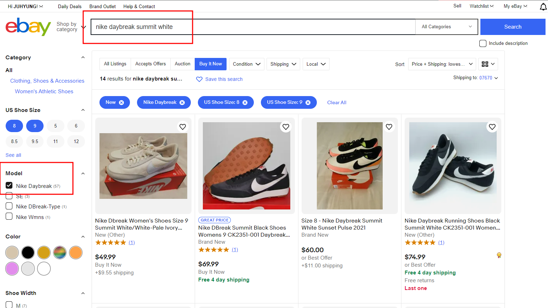Open the Hi JUHYUNG account menu
The width and height of the screenshot is (548, 308).
coord(25,6)
